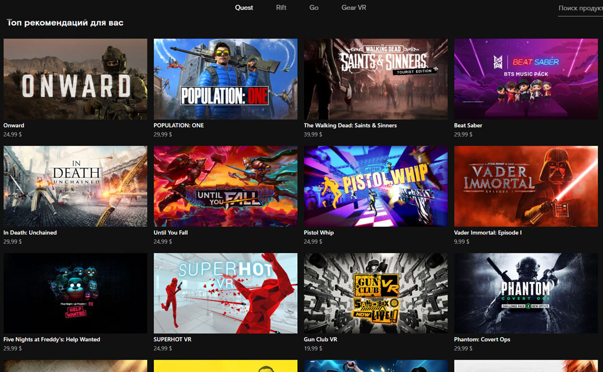Image resolution: width=603 pixels, height=372 pixels.
Task: Switch to the Rift tab
Action: pos(281,8)
